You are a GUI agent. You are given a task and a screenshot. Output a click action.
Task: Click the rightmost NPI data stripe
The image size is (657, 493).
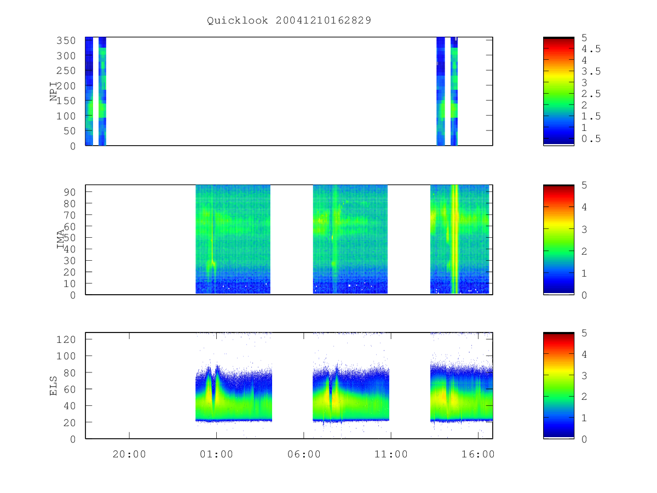click(454, 91)
